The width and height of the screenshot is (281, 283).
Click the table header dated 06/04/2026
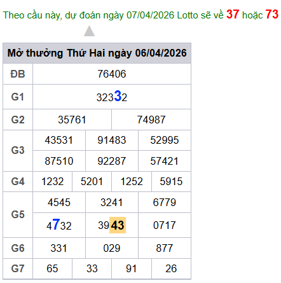[x=97, y=53]
